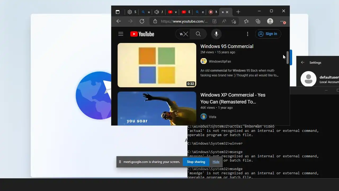Hide the screen sharing notification bar

click(216, 162)
